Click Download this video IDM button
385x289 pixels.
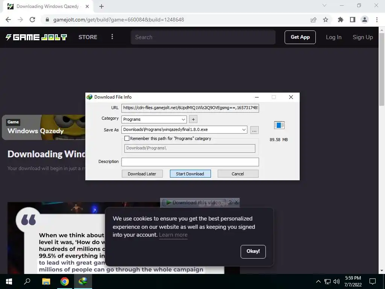(x=194, y=202)
